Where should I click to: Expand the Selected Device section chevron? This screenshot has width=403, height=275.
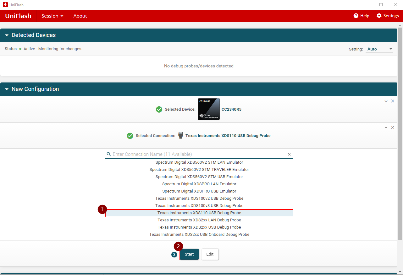coord(386,101)
